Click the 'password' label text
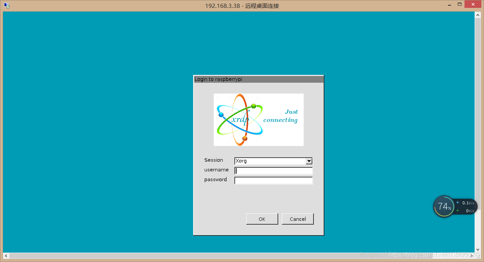484x262 pixels. pos(216,180)
